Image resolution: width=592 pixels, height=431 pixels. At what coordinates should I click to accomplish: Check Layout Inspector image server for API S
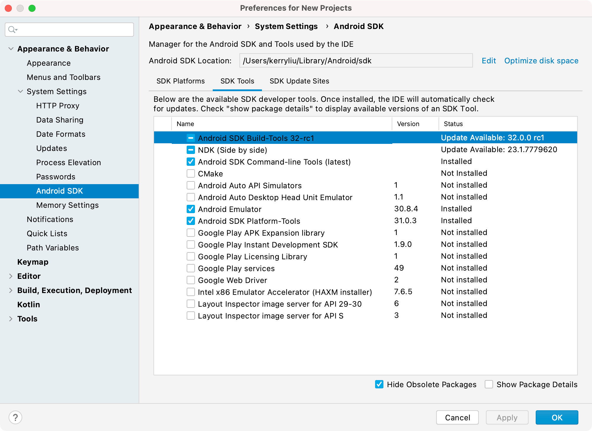pyautogui.click(x=191, y=316)
